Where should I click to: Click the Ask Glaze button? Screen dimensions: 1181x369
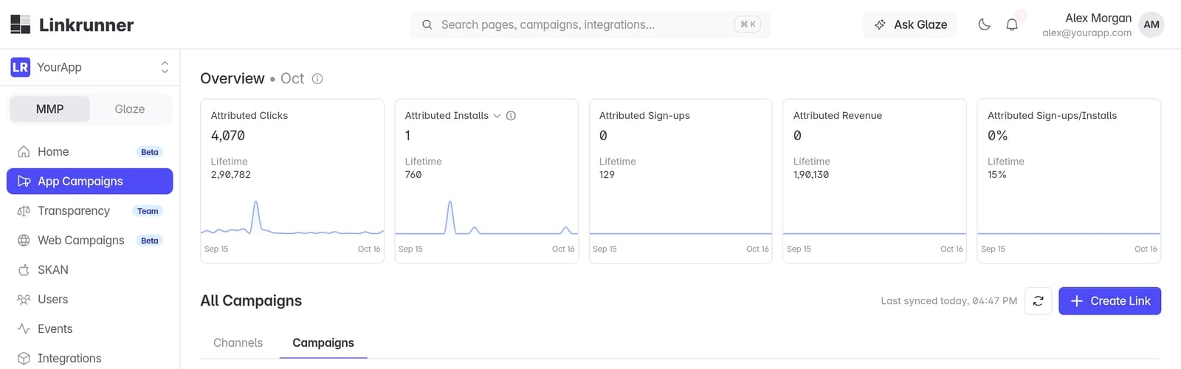pos(910,24)
